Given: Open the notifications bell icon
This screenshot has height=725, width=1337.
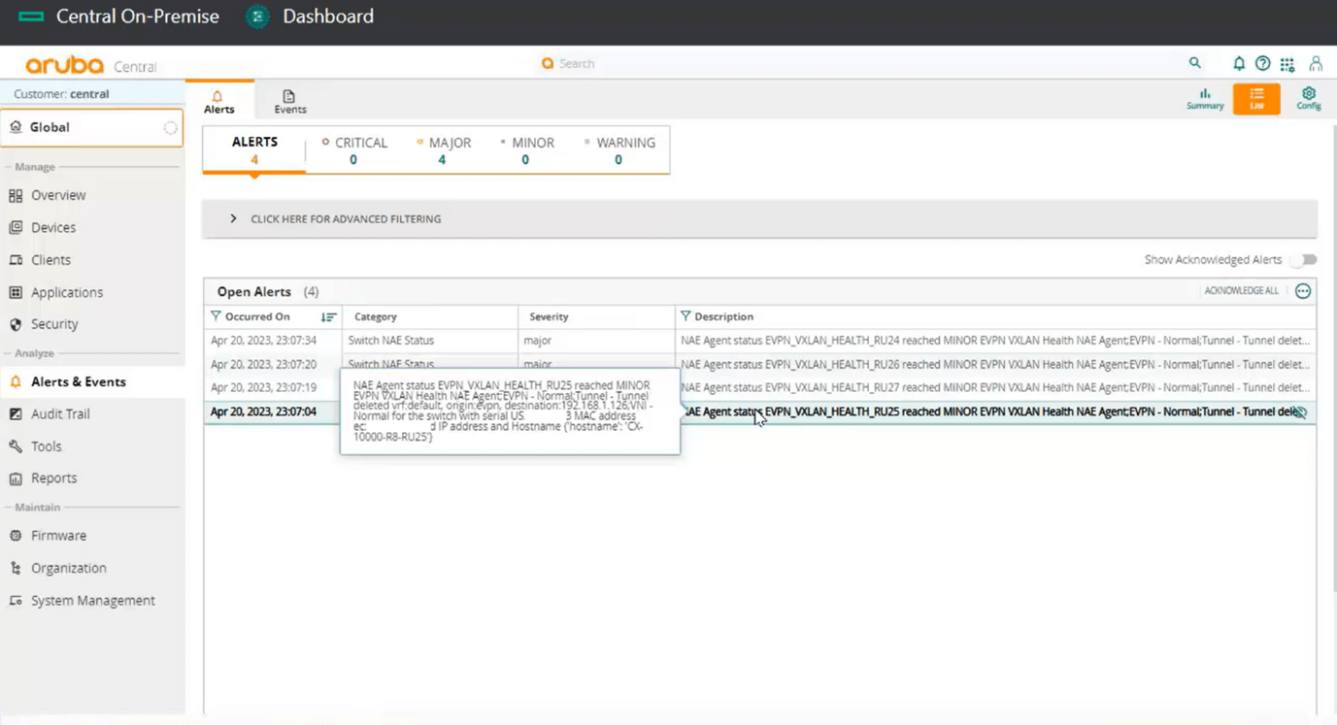Looking at the screenshot, I should 1239,63.
